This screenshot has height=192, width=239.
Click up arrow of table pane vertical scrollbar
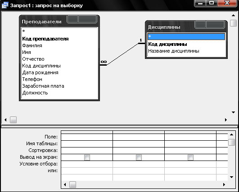pos(233,15)
